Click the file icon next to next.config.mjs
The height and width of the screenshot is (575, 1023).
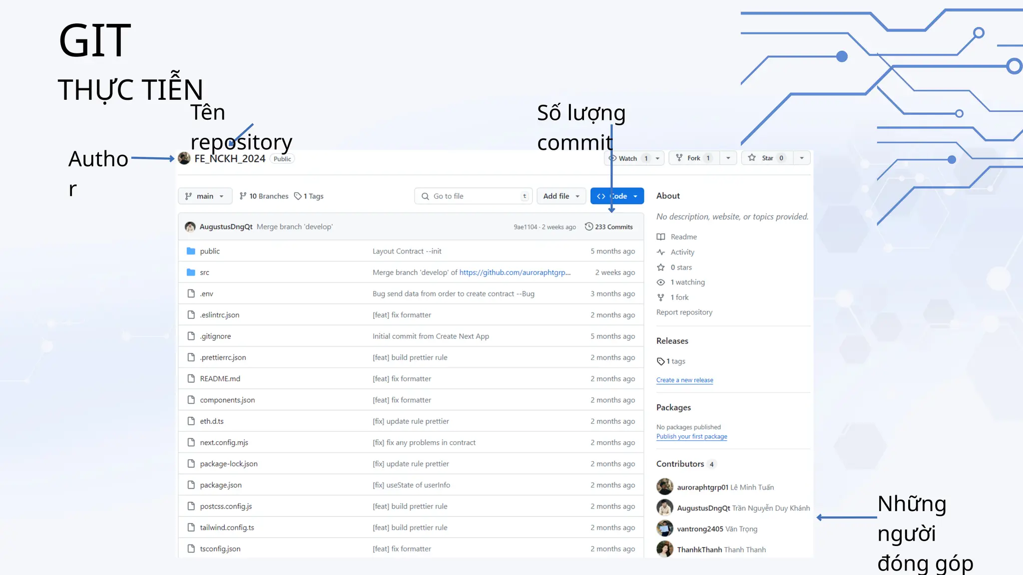point(191,442)
